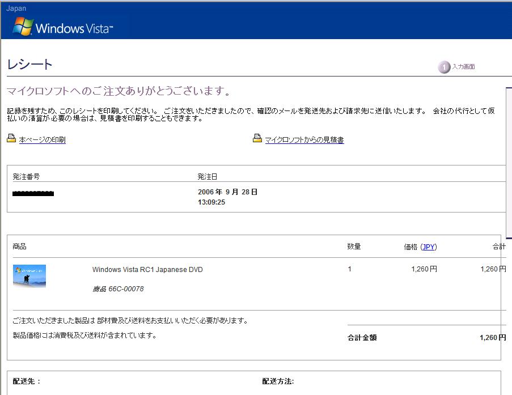512x395 pixels.
Task: Click the Windows Vista logo
Action: (x=63, y=27)
